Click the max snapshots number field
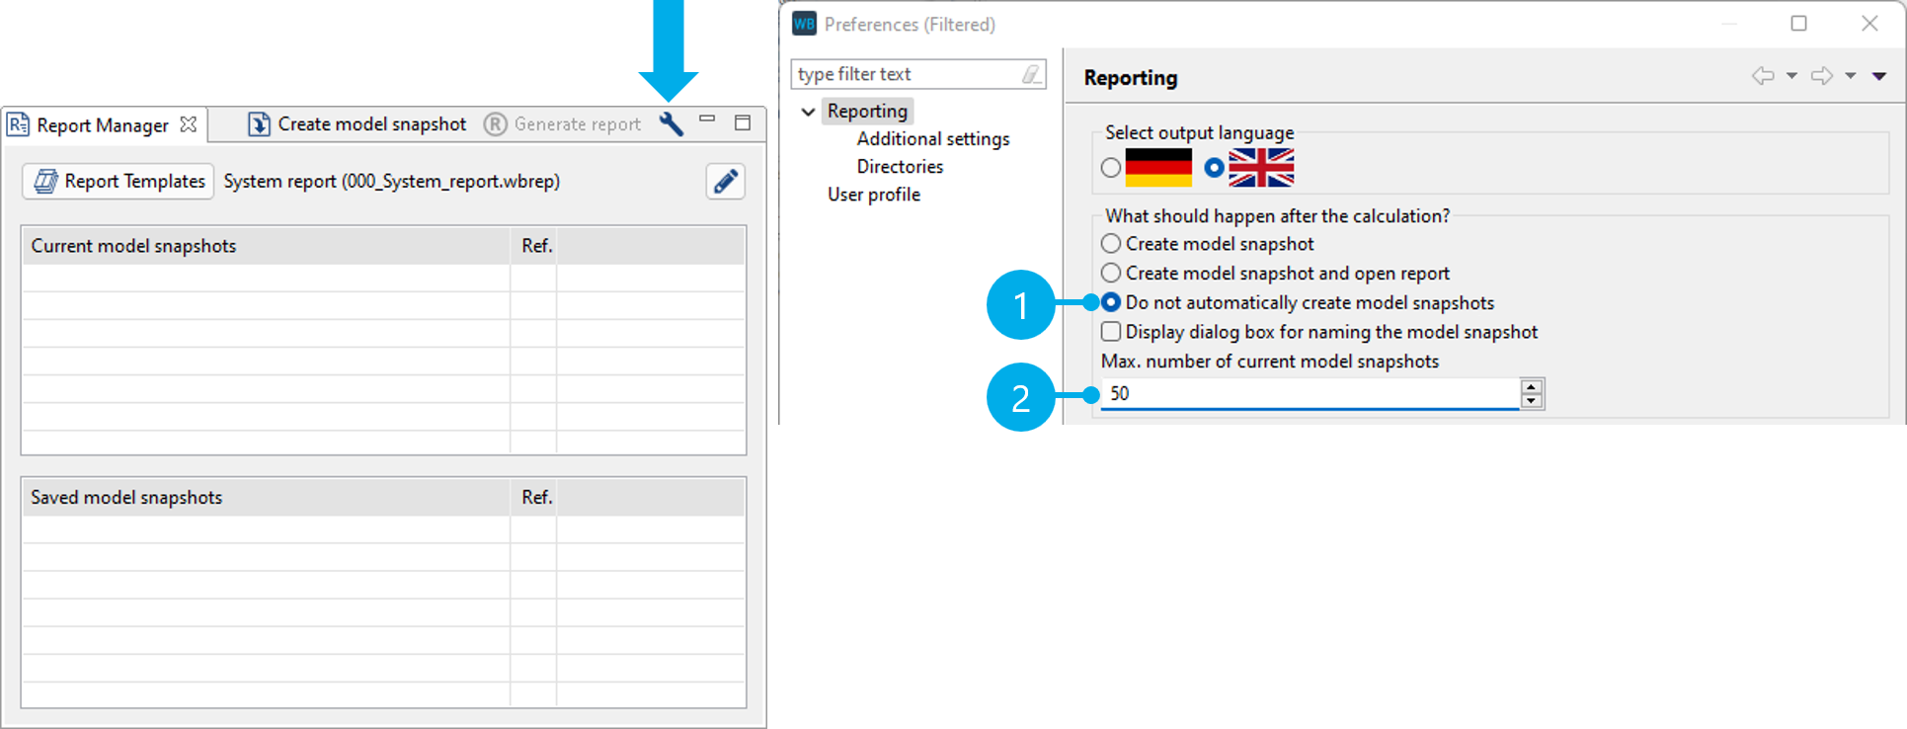 click(1310, 393)
